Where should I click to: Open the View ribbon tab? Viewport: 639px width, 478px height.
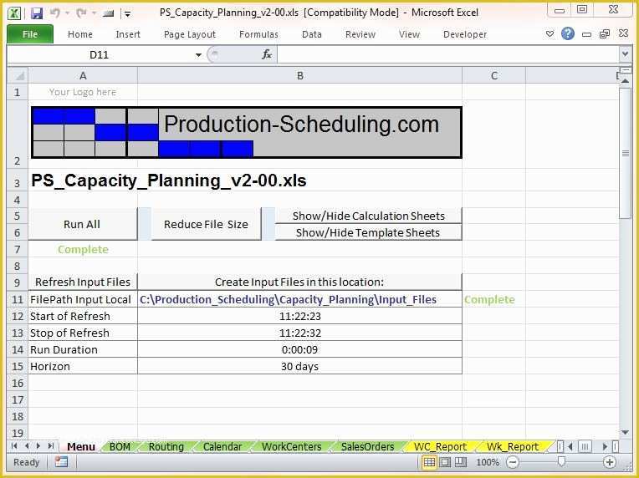click(x=409, y=34)
